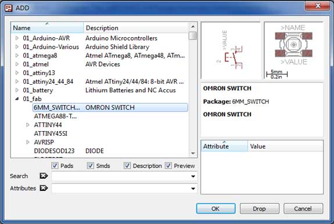The width and height of the screenshot is (334, 224).
Task: Expand the 01_Arduino-AVR library
Action: coord(17,38)
